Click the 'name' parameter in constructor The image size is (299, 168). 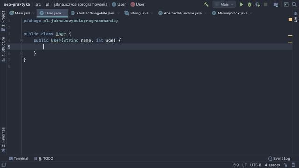[86, 40]
